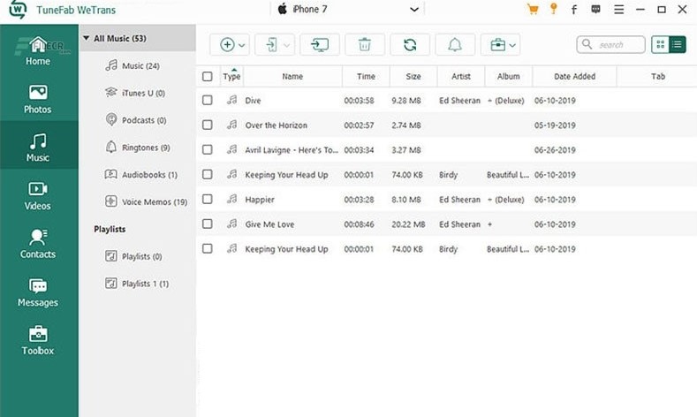
Task: Go to Home in the sidebar
Action: (38, 51)
